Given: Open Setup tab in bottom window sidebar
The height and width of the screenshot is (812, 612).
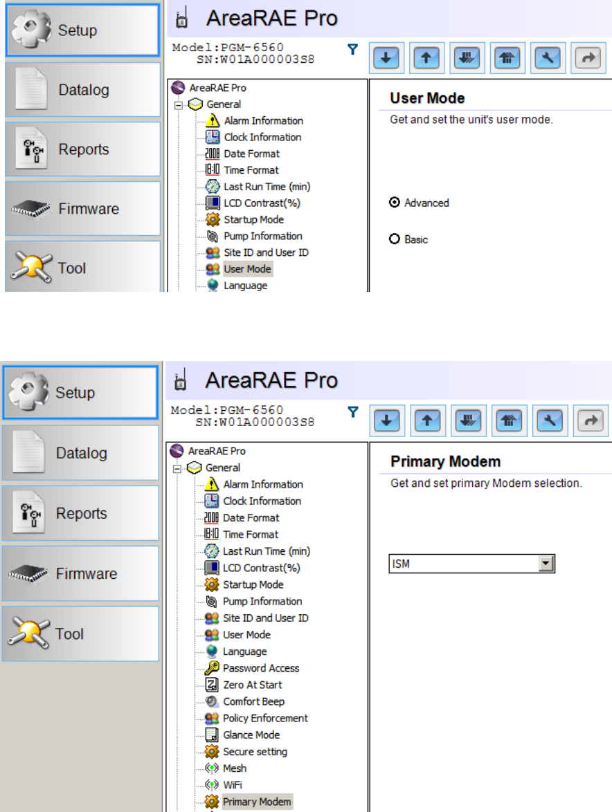Looking at the screenshot, I should (80, 393).
